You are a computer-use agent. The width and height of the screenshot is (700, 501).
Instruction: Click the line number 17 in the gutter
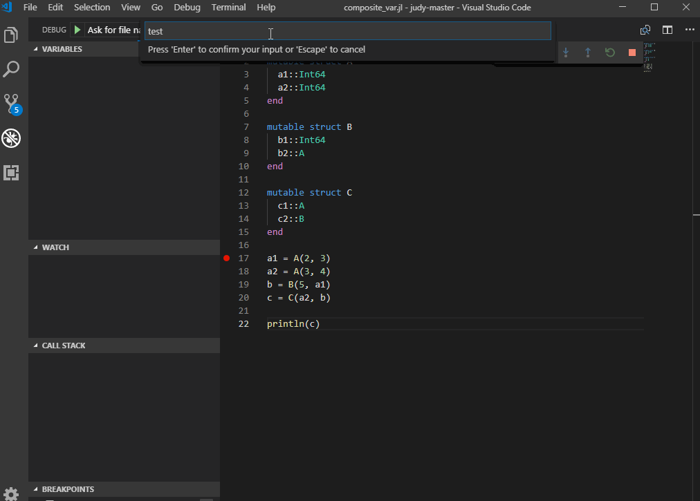(243, 258)
